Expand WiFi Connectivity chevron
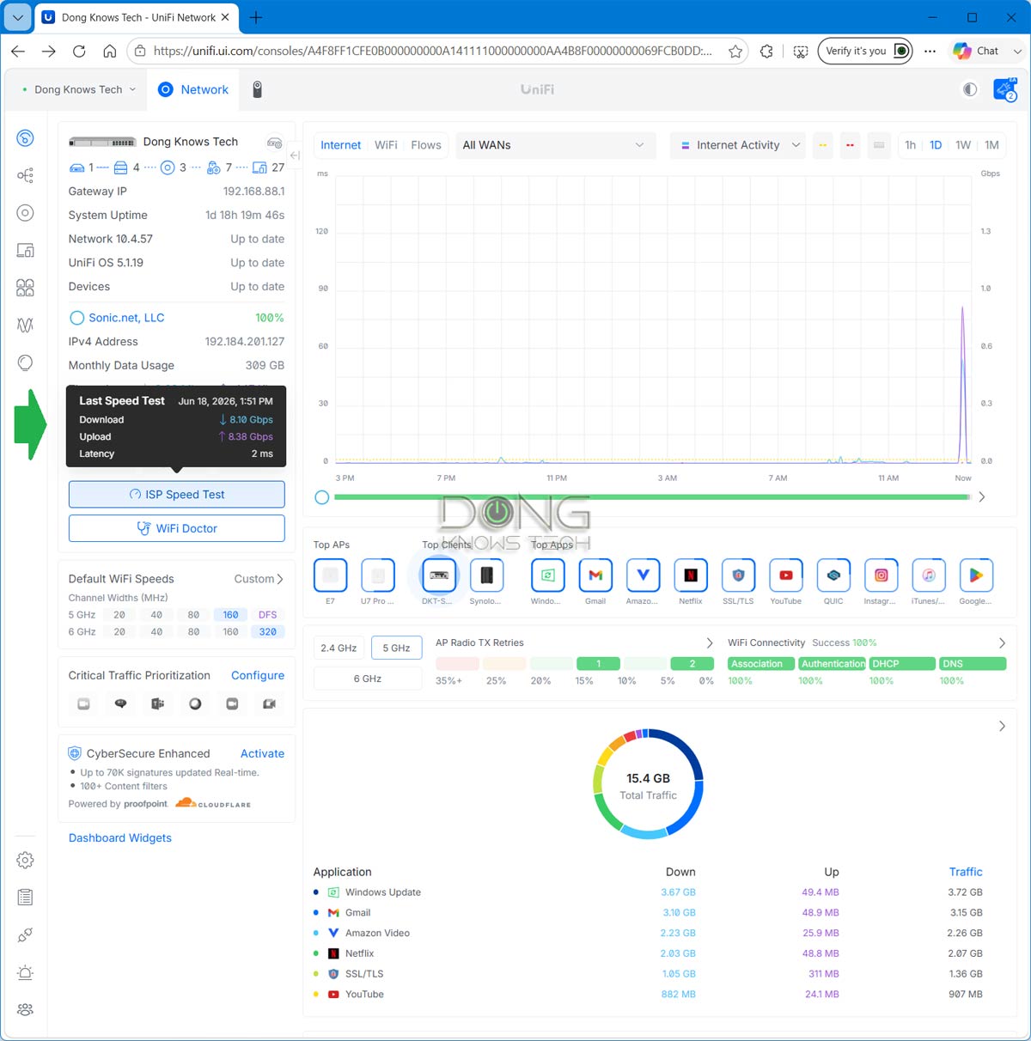Screen dimensions: 1031x1041 (x=1002, y=642)
